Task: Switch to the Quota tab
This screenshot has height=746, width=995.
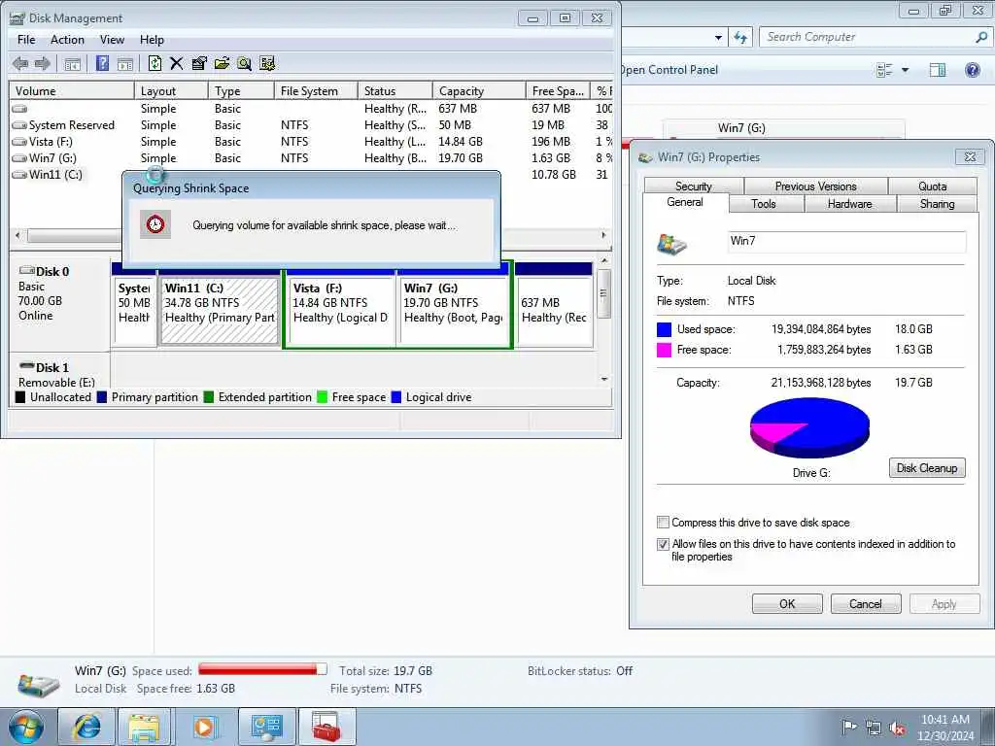Action: [x=932, y=186]
